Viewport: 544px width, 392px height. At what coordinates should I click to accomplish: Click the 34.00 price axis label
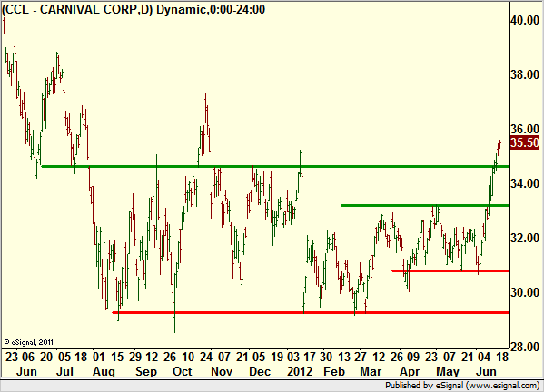[525, 183]
